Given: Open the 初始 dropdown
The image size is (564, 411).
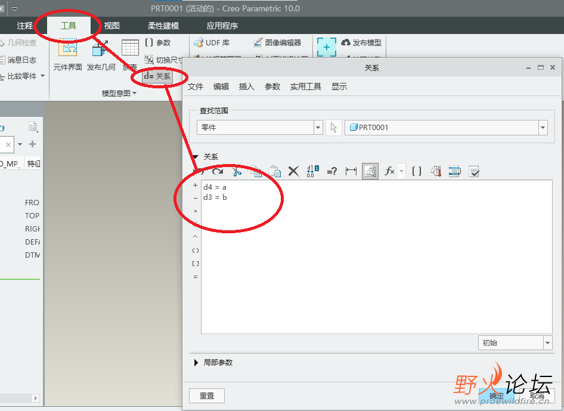Looking at the screenshot, I should [x=547, y=343].
